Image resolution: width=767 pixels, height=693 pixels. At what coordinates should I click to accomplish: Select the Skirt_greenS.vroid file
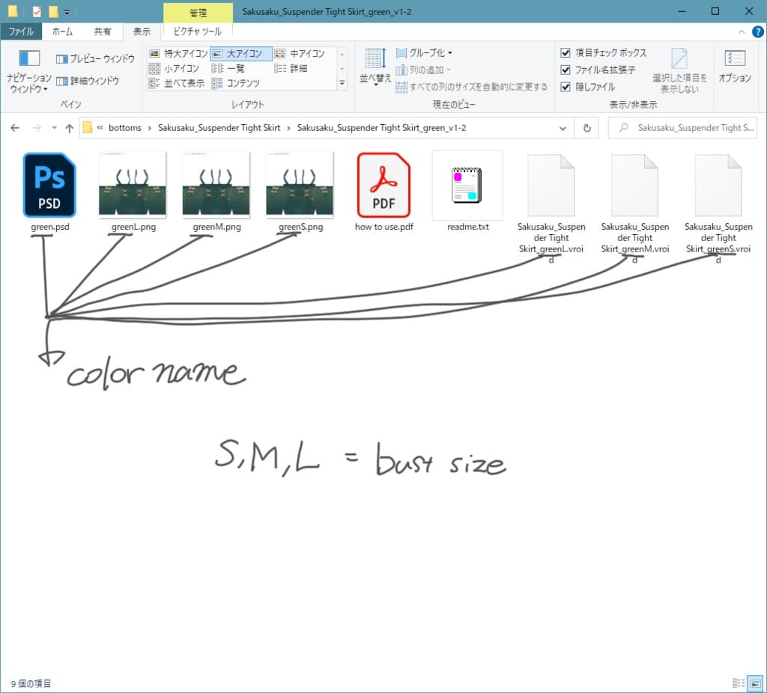[x=718, y=208]
